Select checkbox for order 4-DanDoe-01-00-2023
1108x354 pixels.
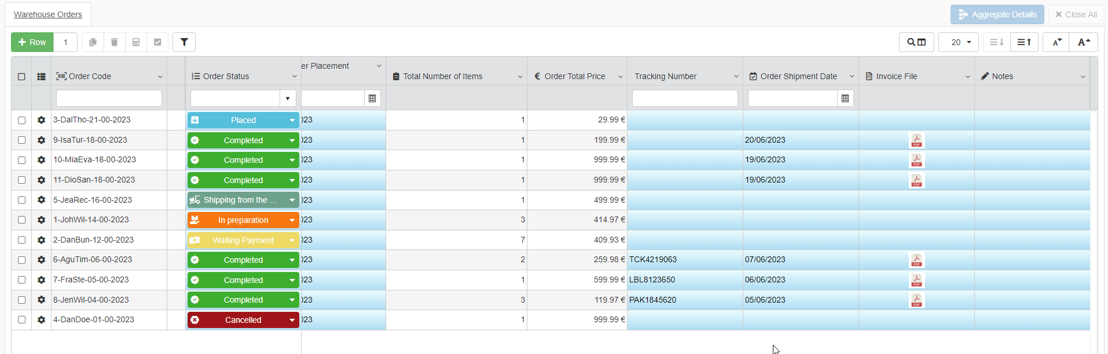point(21,320)
